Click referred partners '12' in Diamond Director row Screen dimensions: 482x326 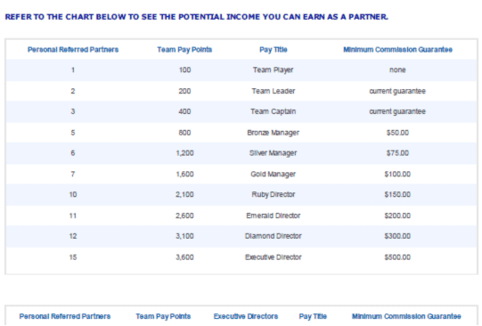click(x=73, y=236)
